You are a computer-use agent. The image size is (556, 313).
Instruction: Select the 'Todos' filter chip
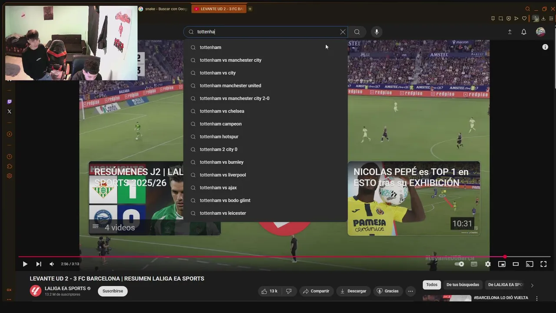[x=432, y=285]
